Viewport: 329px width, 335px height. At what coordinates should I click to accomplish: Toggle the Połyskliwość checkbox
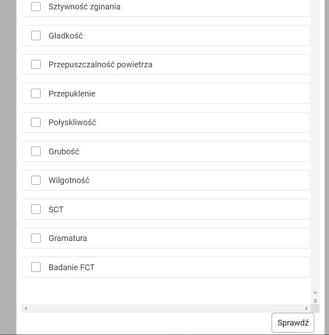click(36, 122)
